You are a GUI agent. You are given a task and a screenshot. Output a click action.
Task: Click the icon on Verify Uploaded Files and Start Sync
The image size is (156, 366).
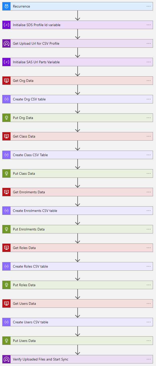pyautogui.click(x=7, y=359)
